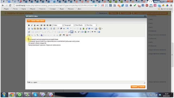This screenshot has height=98, width=174.
Task: Insert page break icon
Action: pyautogui.click(x=70, y=35)
